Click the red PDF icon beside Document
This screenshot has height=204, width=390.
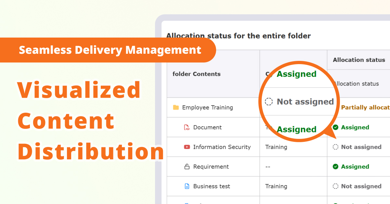tap(187, 127)
